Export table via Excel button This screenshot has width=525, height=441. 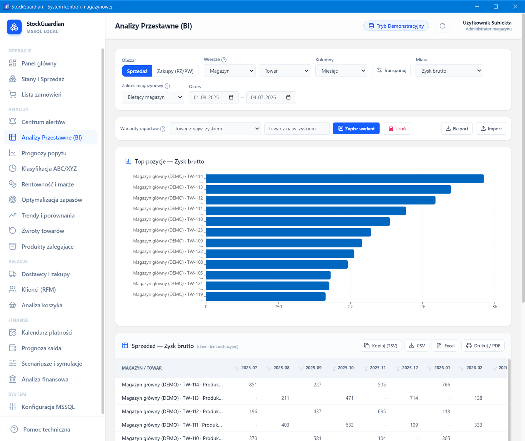point(445,346)
